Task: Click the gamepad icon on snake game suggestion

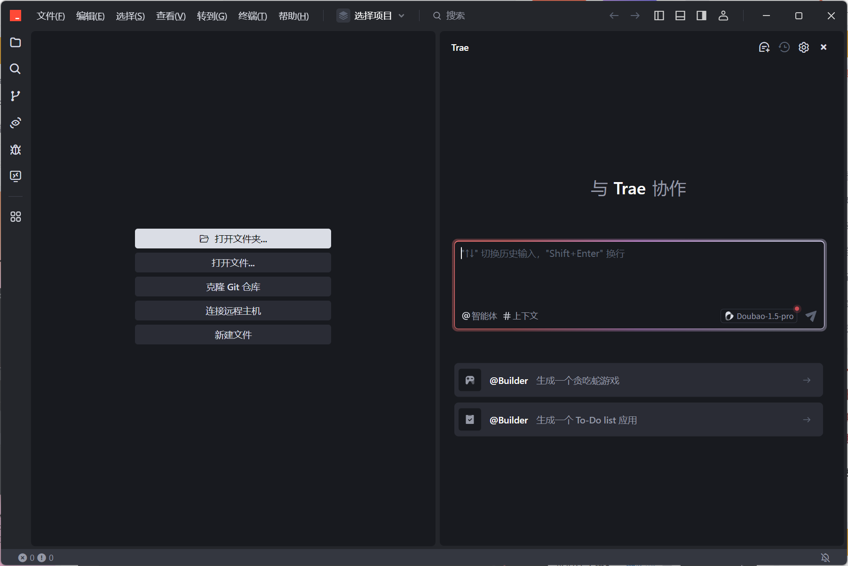Action: pyautogui.click(x=470, y=380)
